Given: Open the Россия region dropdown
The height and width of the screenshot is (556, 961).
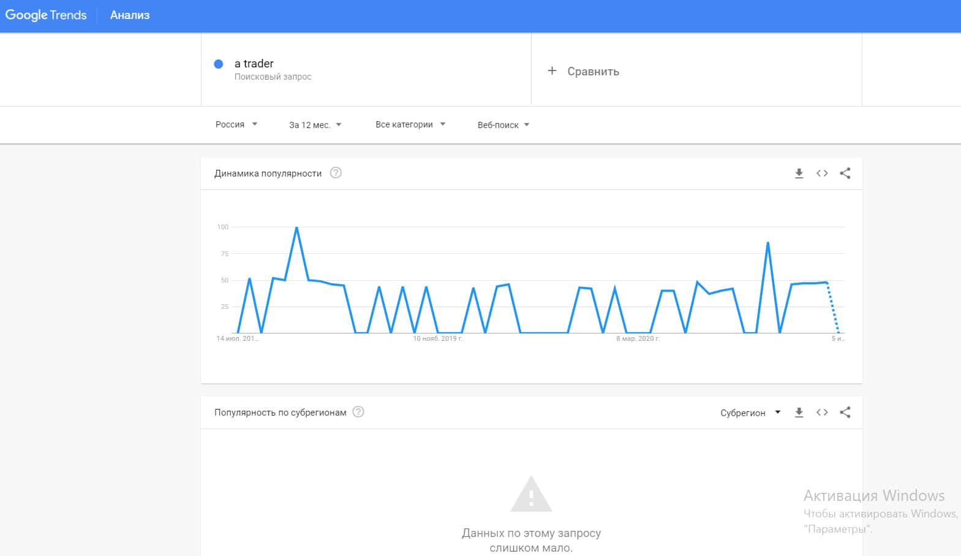Looking at the screenshot, I should (x=236, y=124).
